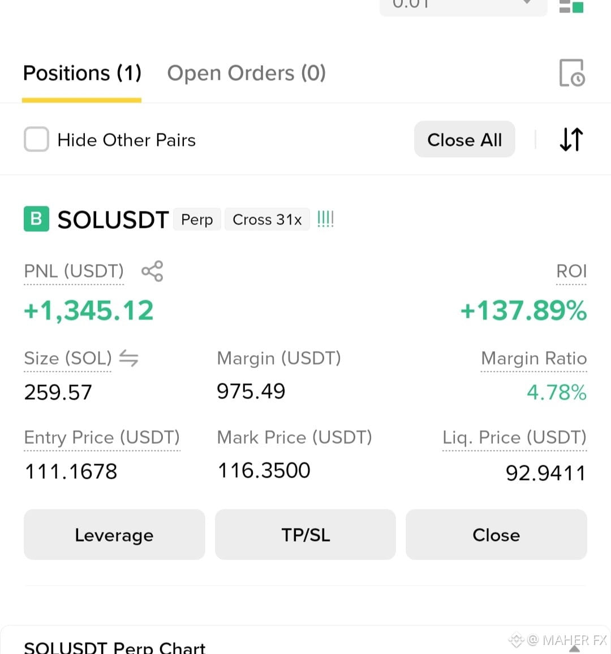Open order book layout icon

(571, 6)
